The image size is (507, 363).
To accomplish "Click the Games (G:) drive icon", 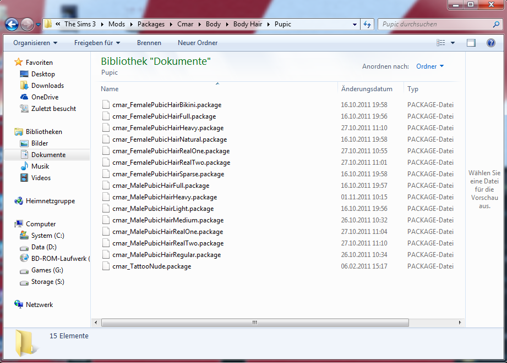I will 24,271.
